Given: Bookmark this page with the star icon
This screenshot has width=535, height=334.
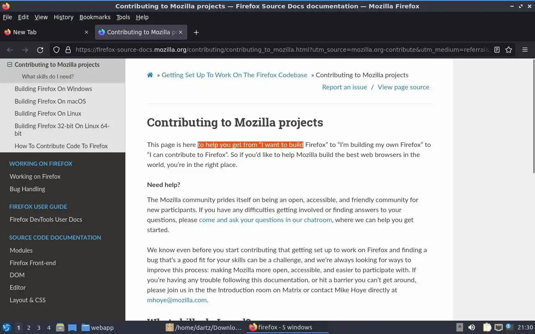Looking at the screenshot, I should [509, 50].
